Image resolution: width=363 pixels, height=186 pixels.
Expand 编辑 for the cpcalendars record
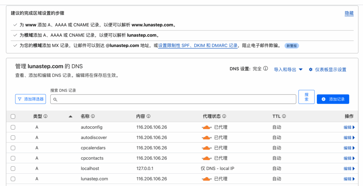[349, 148]
